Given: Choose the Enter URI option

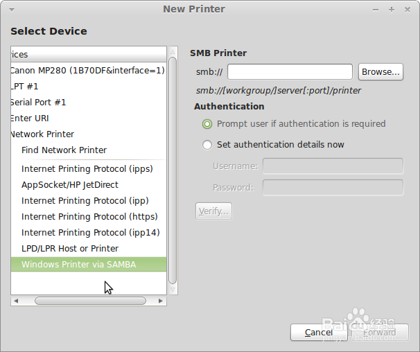Looking at the screenshot, I should (x=30, y=118).
